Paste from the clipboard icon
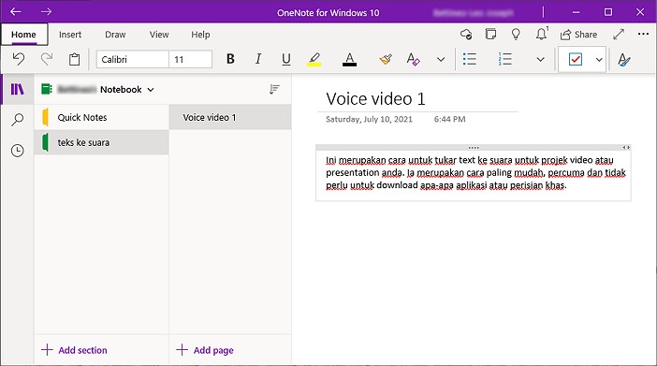 (x=74, y=59)
